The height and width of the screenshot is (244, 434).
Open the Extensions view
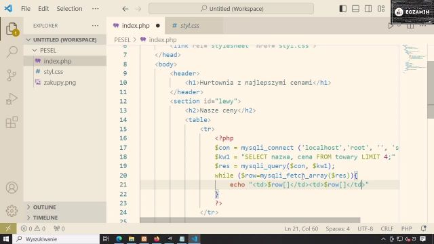(12, 122)
